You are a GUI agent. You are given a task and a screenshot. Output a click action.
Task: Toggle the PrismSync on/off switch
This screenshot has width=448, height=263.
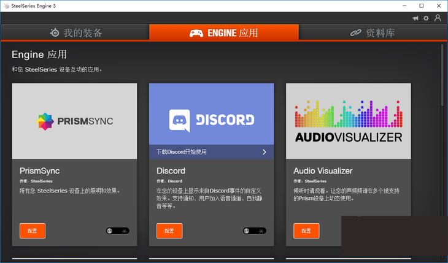[117, 231]
